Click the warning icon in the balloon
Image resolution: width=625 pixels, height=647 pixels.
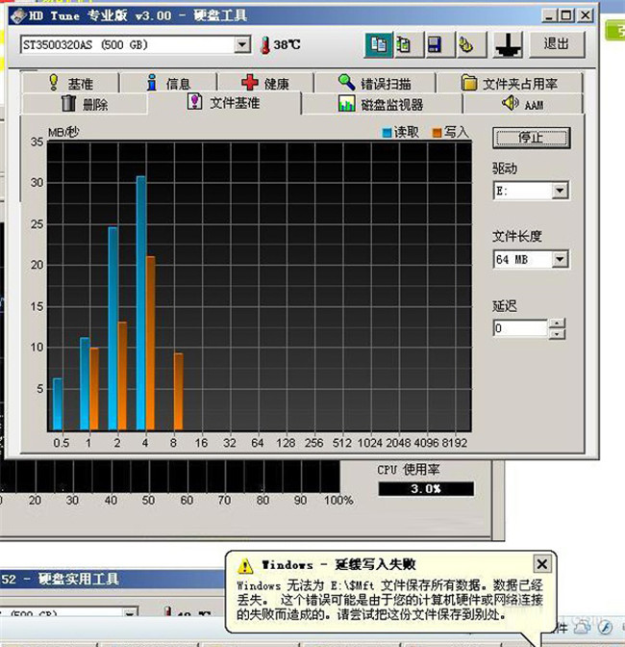point(245,565)
